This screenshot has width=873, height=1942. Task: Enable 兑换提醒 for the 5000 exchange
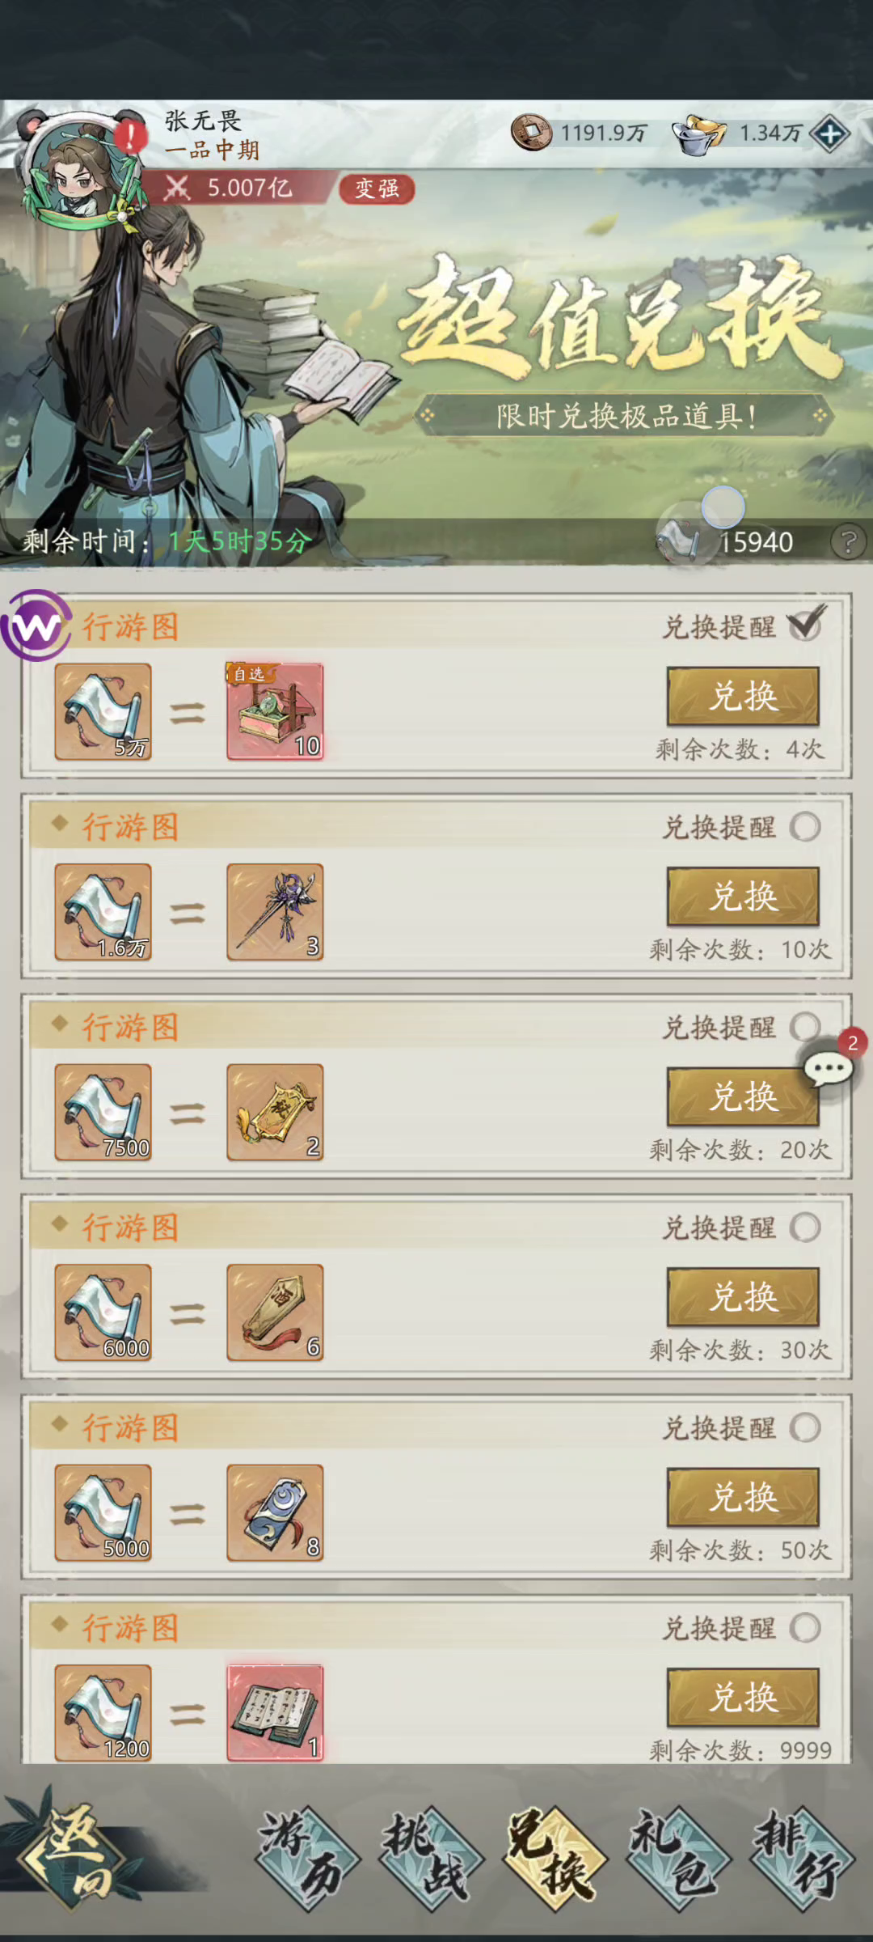click(x=806, y=1427)
